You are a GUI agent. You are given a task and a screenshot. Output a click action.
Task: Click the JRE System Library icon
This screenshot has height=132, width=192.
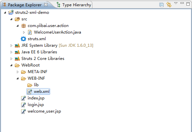(x=17, y=45)
